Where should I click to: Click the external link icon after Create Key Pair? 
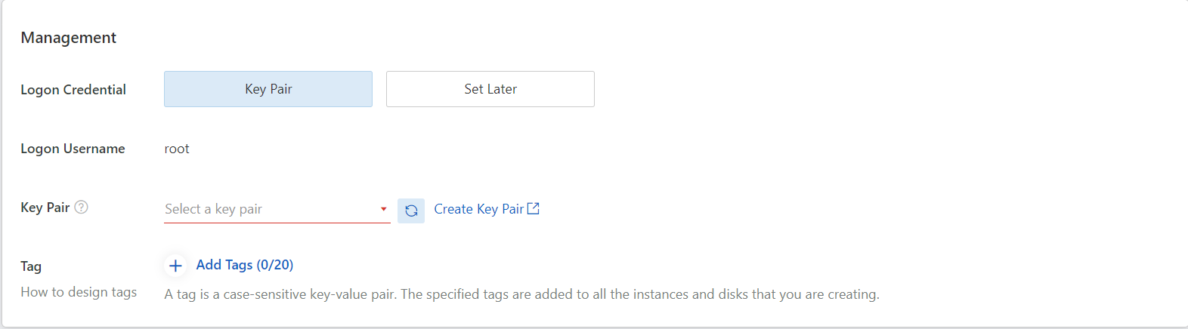(x=534, y=208)
